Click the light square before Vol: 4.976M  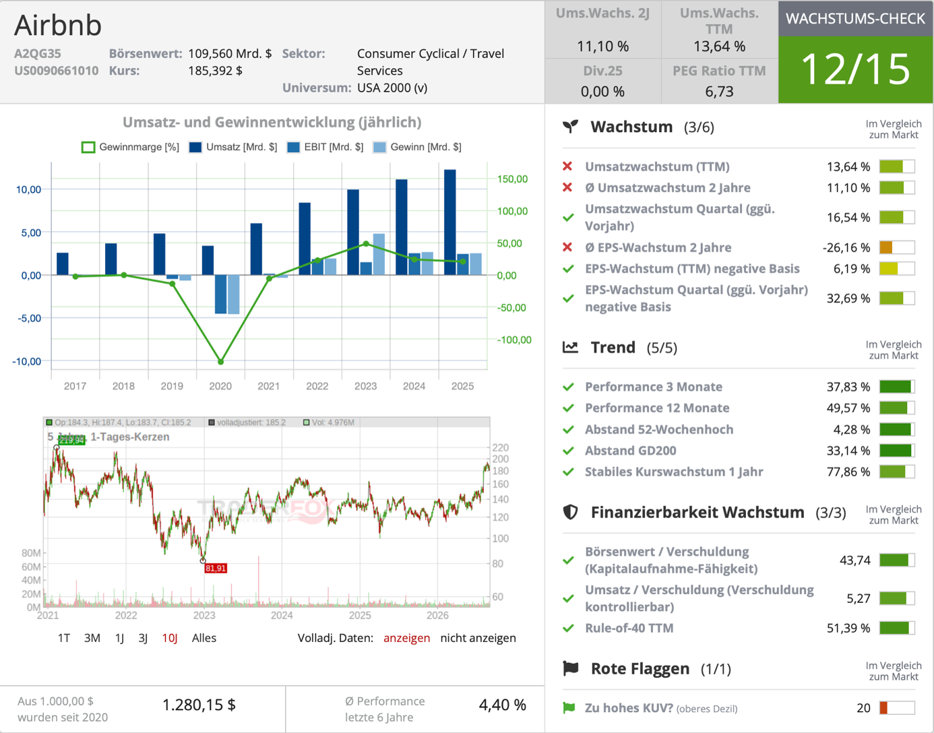click(307, 422)
